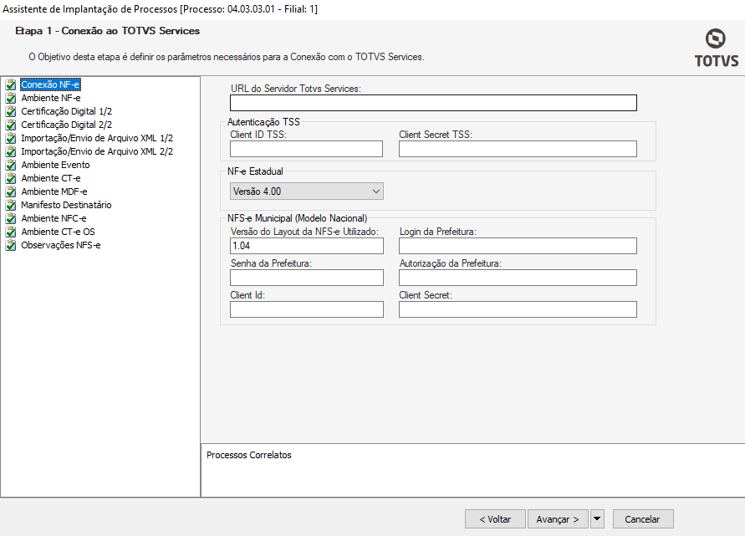Viewport: 745px width, 536px height.
Task: Select the Ambiente NF-e step
Action: (x=51, y=98)
